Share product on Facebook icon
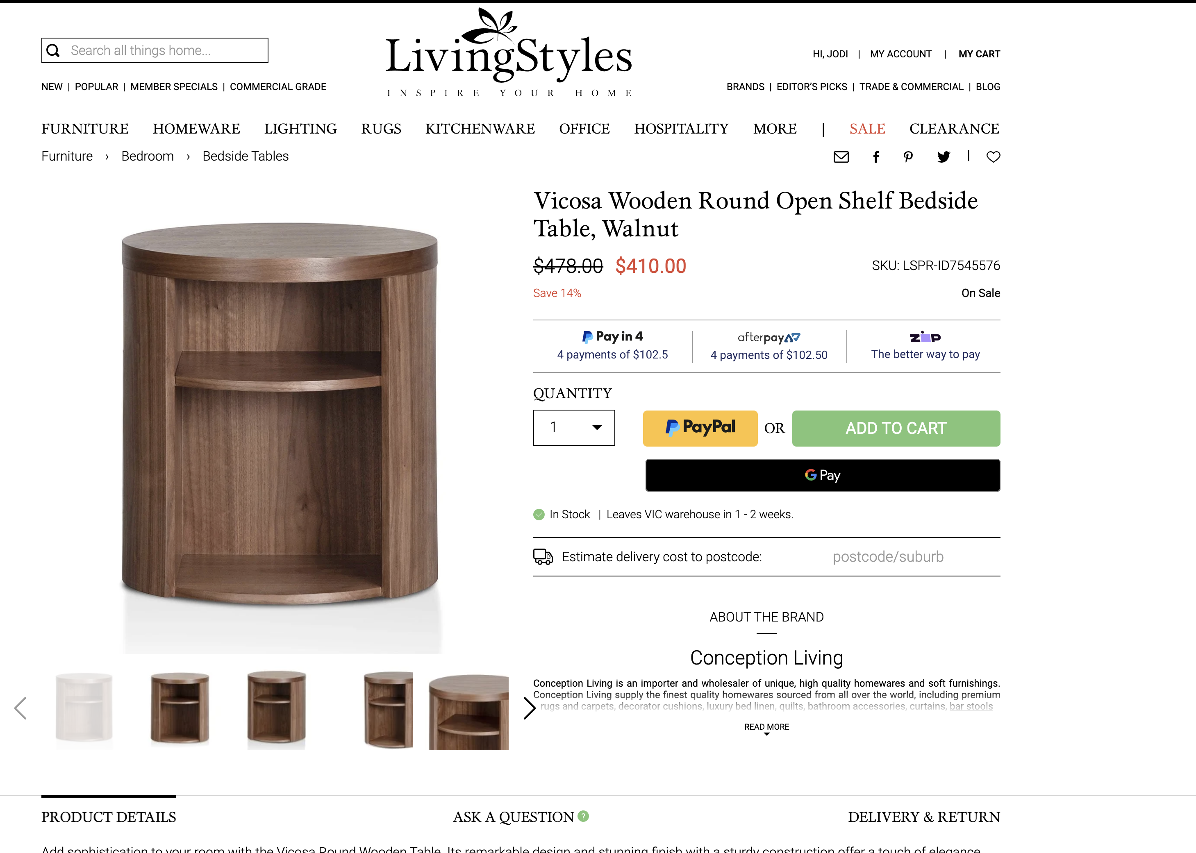The height and width of the screenshot is (853, 1196). (x=876, y=157)
